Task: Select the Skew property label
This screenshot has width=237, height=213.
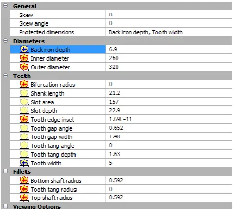Action: [26, 15]
